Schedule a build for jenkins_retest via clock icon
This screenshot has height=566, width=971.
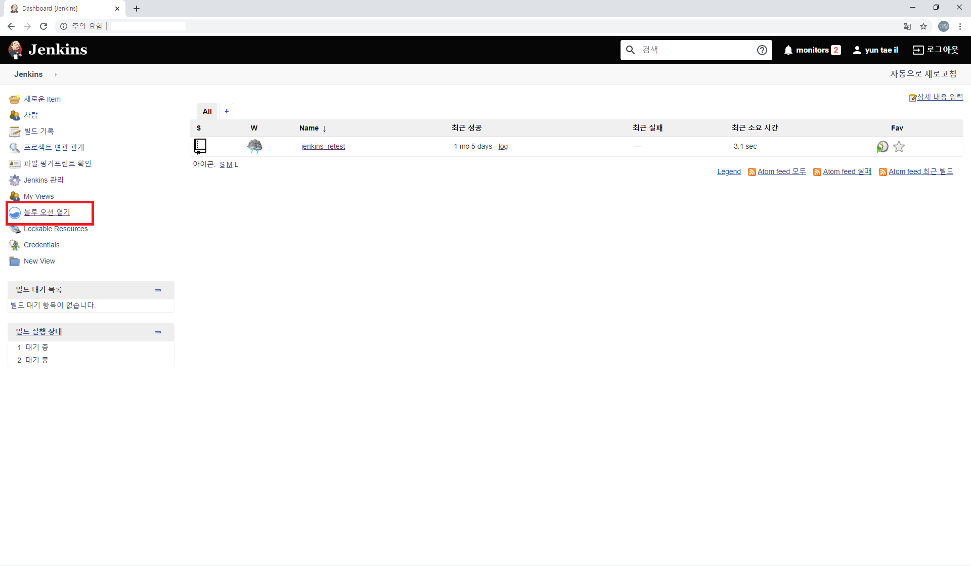(882, 147)
